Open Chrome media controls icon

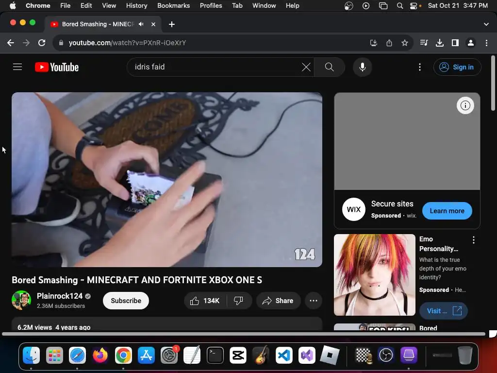(424, 43)
